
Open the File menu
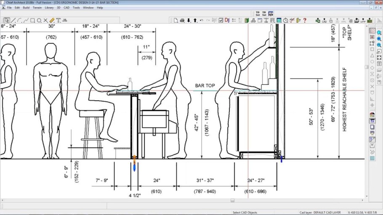coord(9,8)
